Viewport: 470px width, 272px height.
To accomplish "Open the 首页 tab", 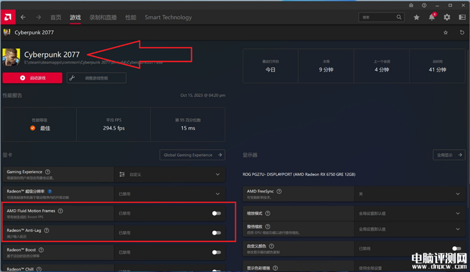I will pyautogui.click(x=56, y=18).
